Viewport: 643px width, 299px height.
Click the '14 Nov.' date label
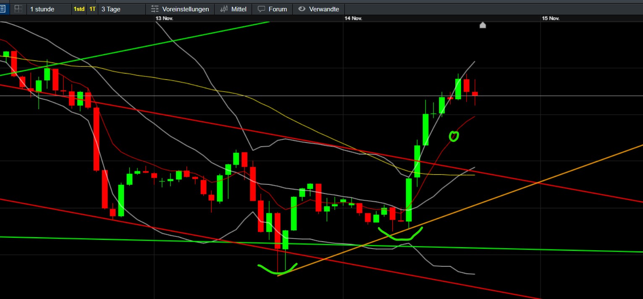point(353,18)
